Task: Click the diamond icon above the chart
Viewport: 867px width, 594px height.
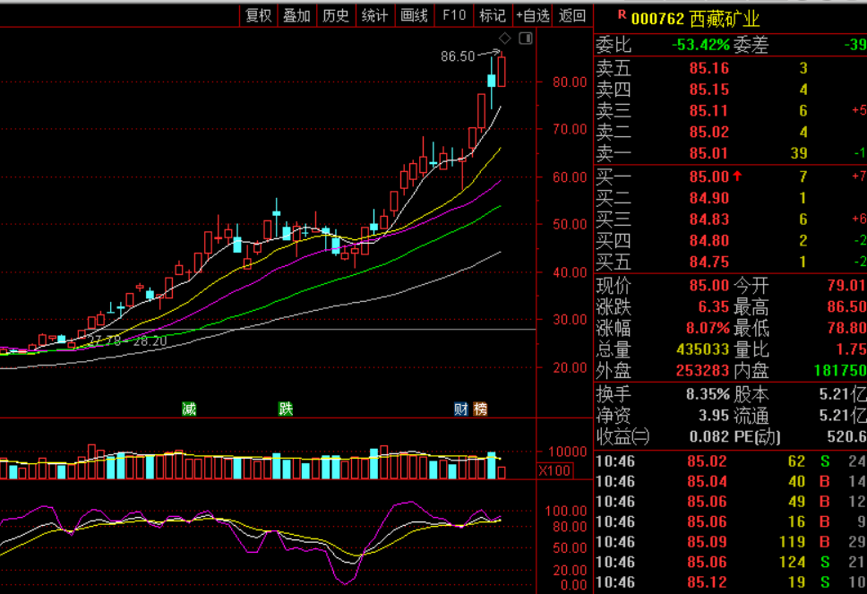Action: click(504, 39)
